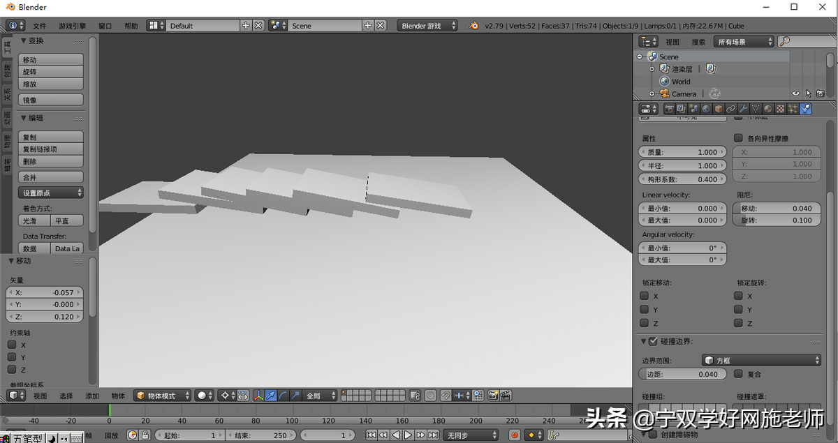Click the Rotate tool button
Viewport: 838px width, 443px height.
tap(51, 72)
